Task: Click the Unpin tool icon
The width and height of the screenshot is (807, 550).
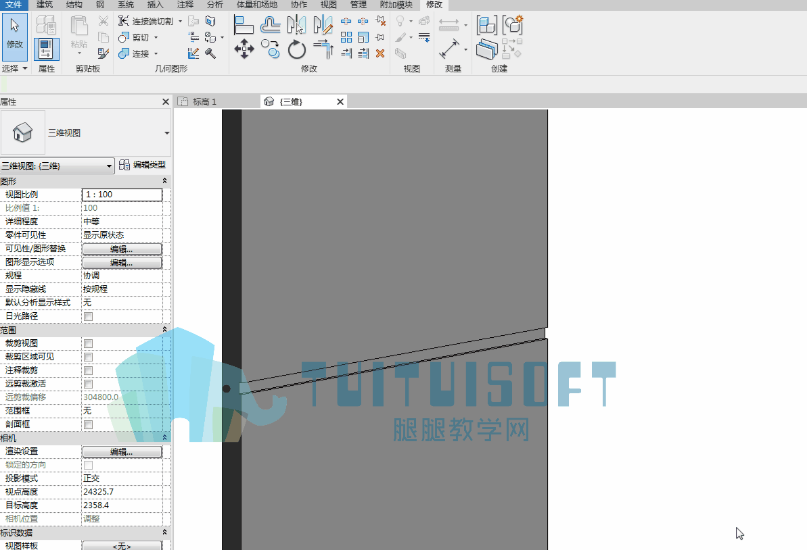Action: pyautogui.click(x=380, y=21)
